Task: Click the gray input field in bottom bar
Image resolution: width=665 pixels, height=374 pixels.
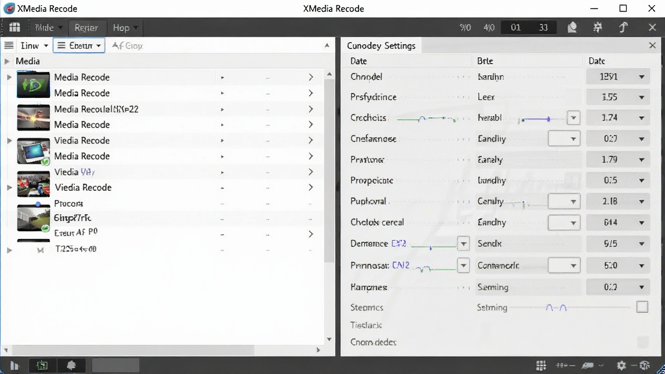Action: click(x=116, y=365)
